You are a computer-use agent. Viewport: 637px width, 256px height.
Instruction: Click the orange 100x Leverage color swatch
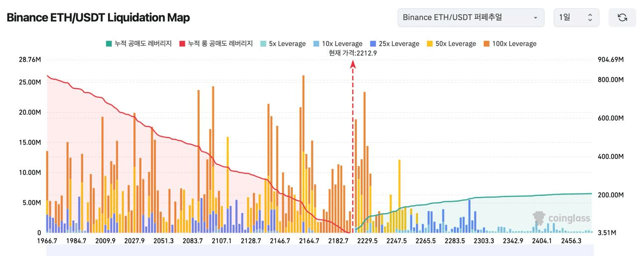[x=487, y=44]
